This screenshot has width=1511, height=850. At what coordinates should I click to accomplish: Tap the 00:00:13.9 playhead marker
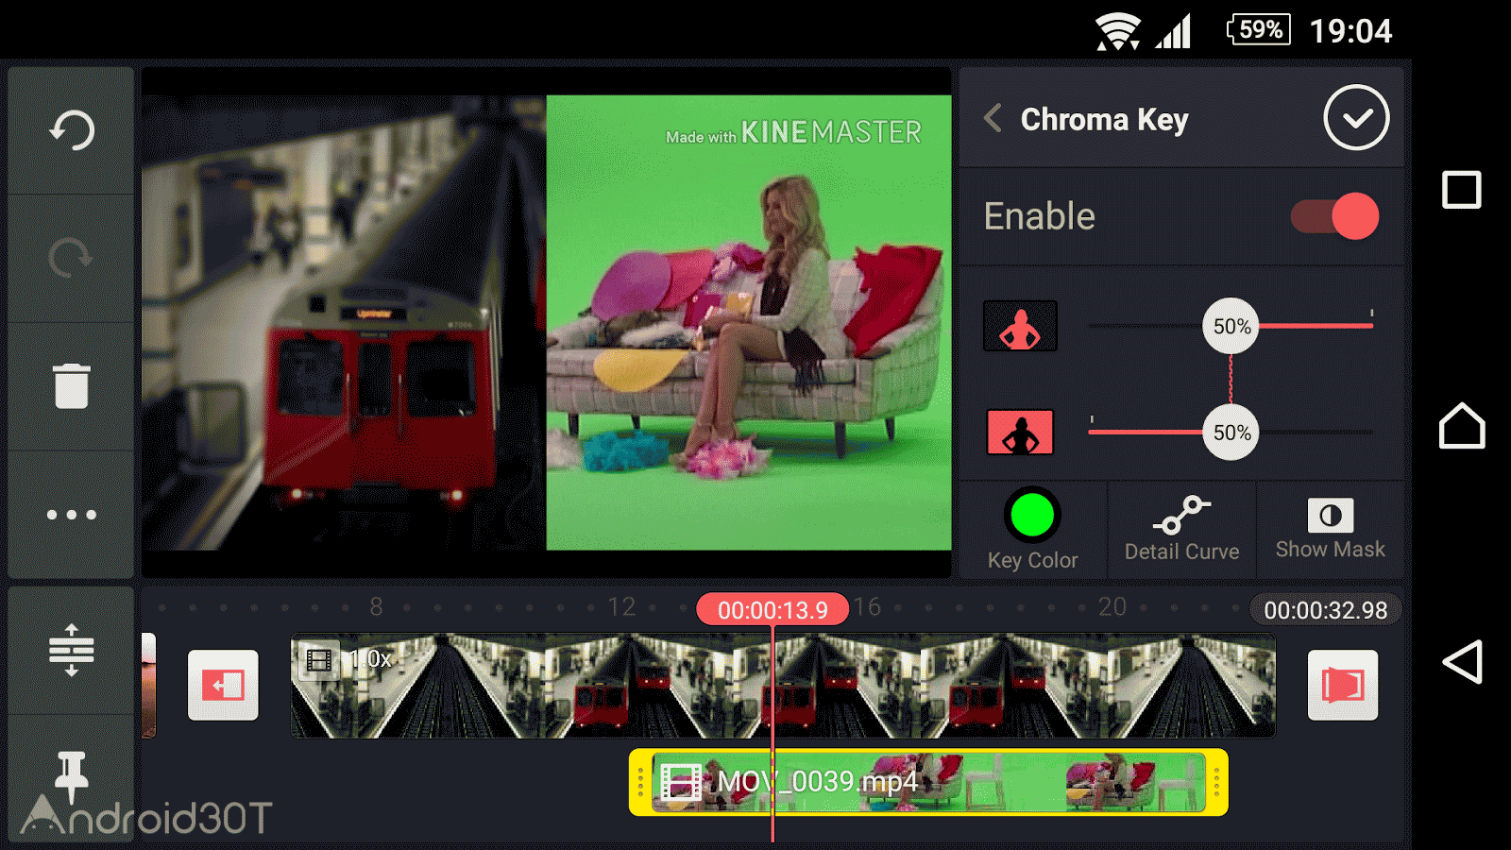(772, 610)
